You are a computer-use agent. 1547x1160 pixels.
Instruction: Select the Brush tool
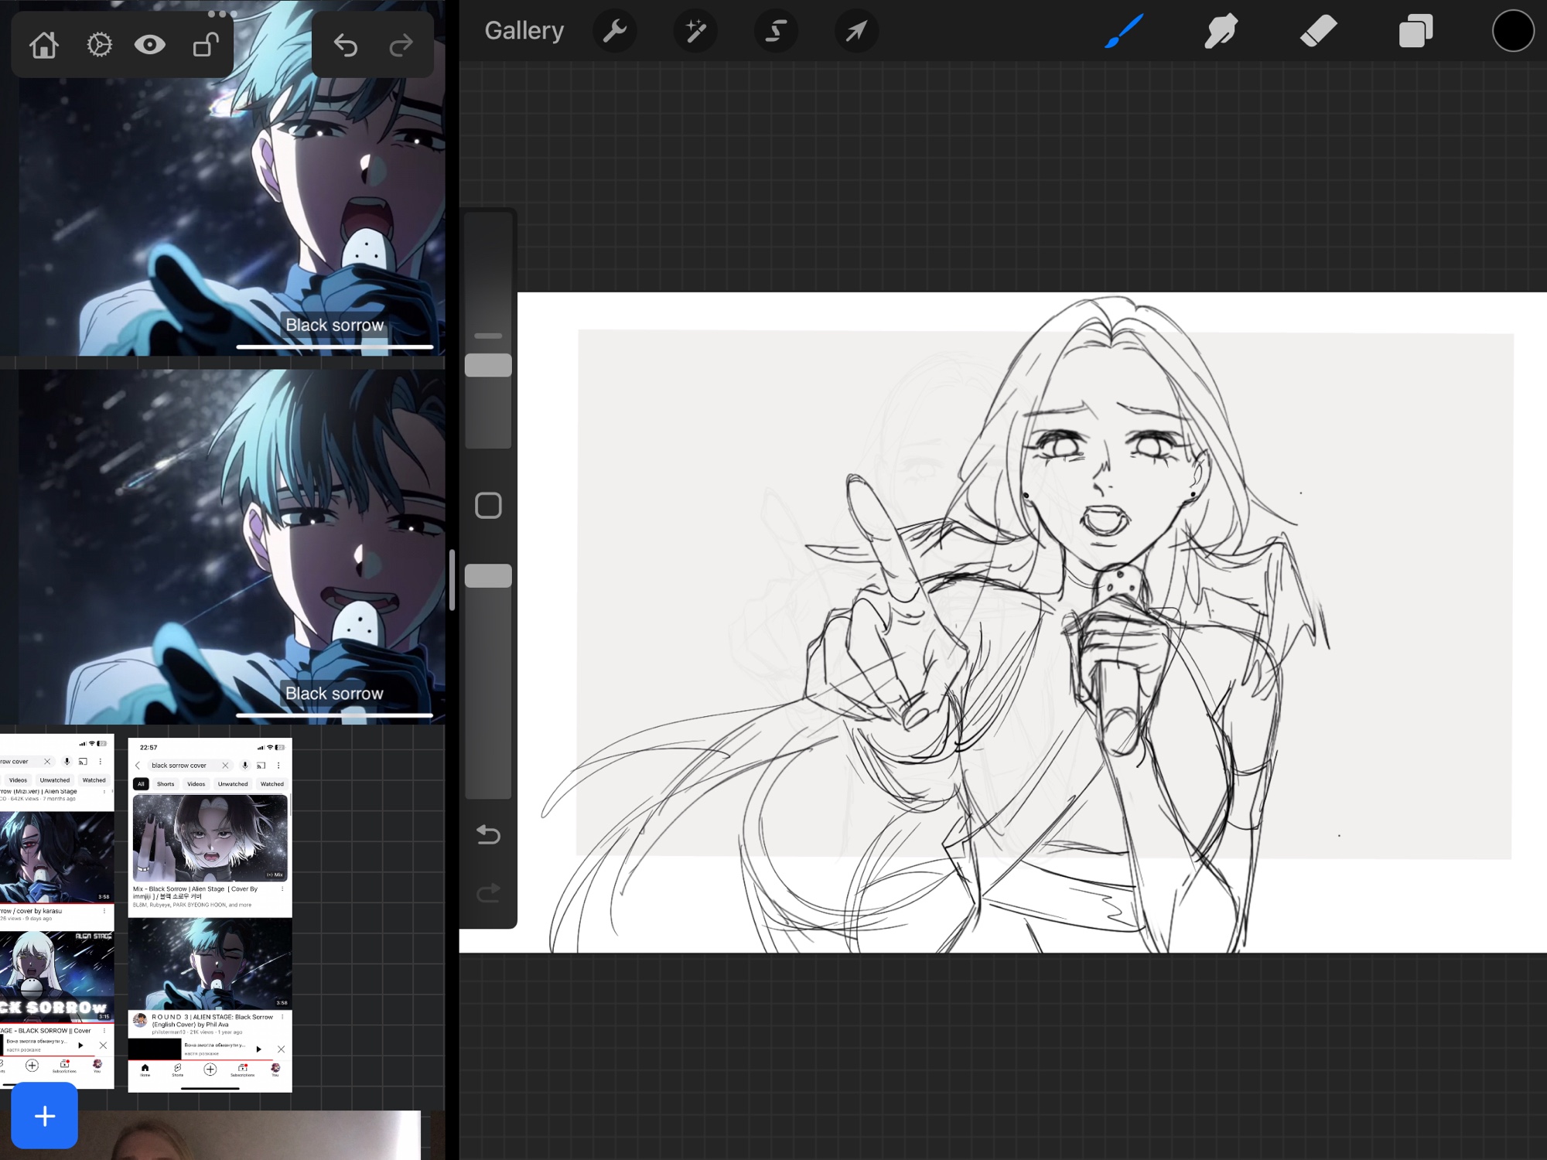1124,32
